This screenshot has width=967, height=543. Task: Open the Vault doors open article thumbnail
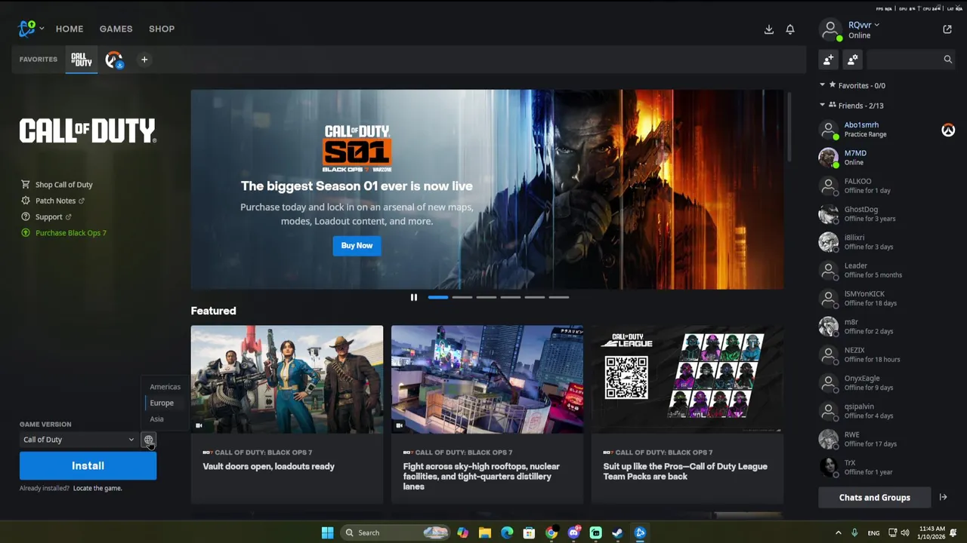287,379
